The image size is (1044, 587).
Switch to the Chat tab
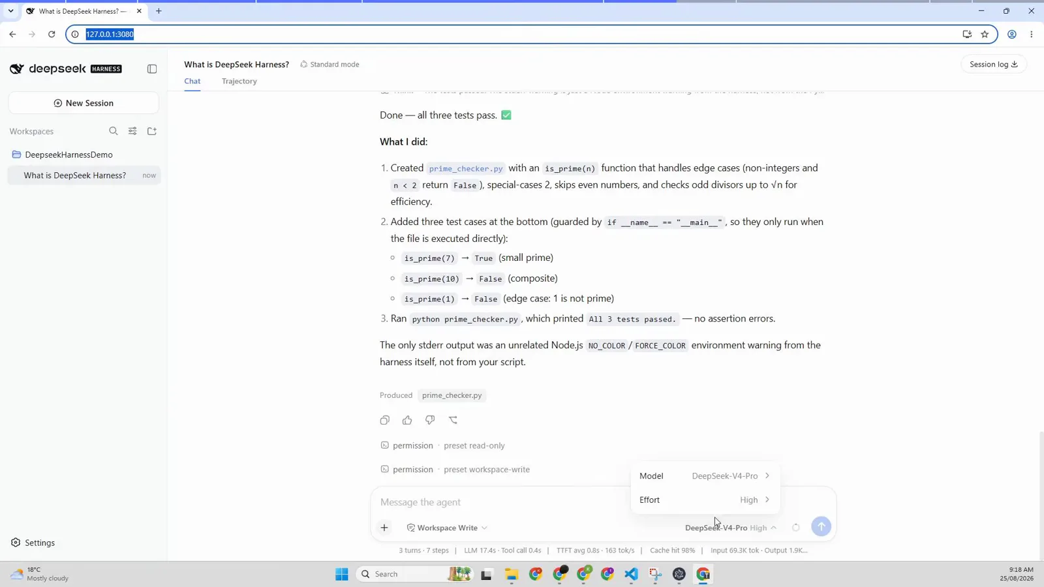[x=192, y=82]
